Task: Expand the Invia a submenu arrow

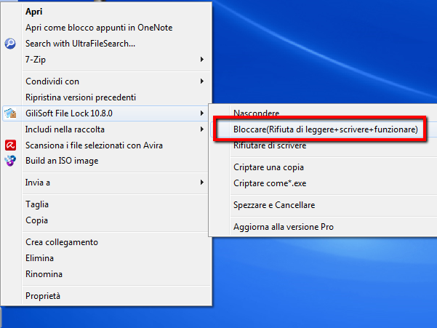Action: point(201,183)
